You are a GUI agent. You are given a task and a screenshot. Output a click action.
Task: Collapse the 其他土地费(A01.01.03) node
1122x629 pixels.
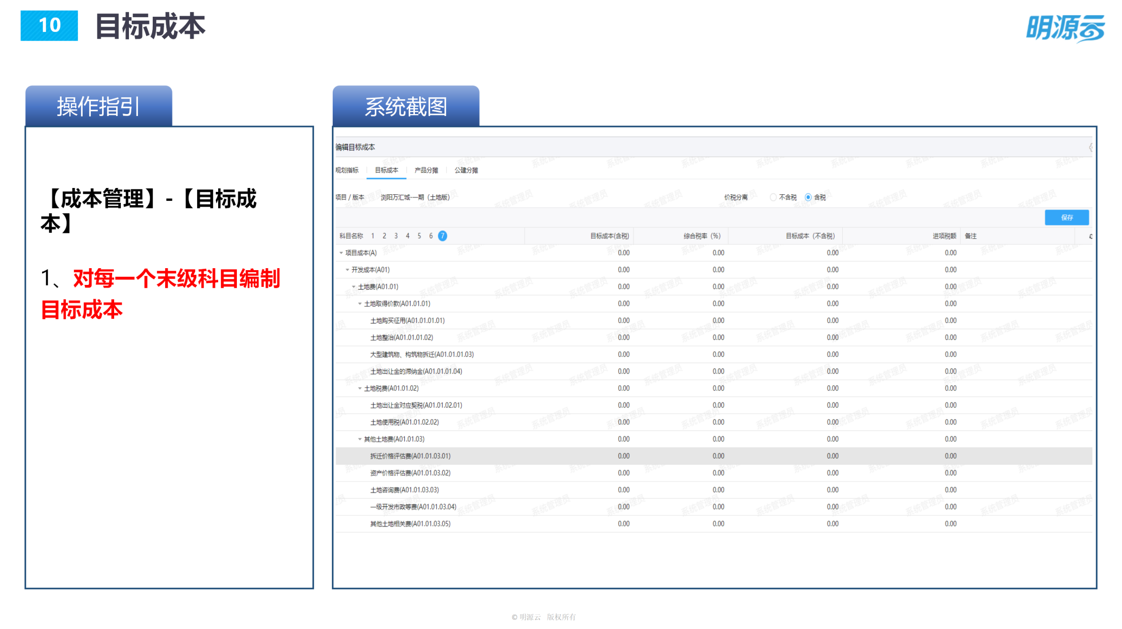(360, 439)
